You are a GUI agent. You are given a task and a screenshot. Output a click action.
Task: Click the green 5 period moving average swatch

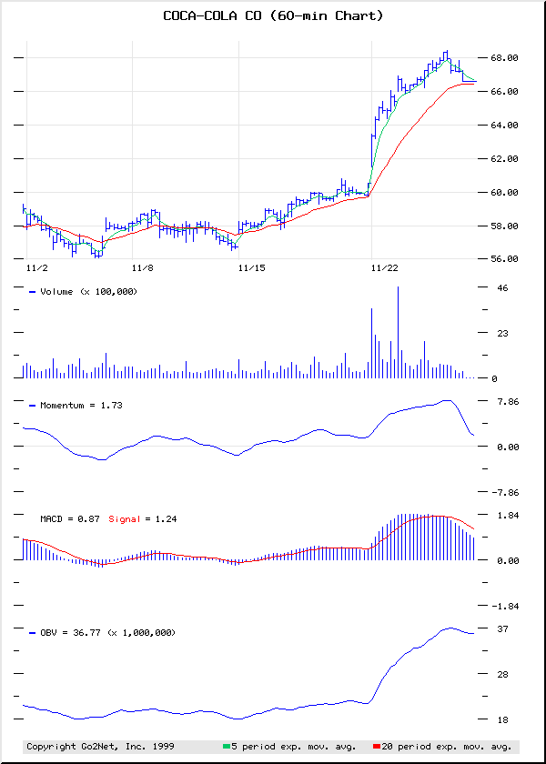pos(227,747)
